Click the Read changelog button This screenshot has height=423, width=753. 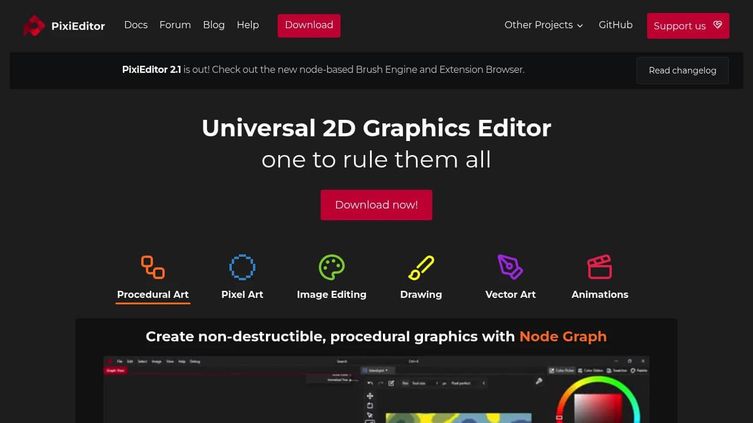coord(682,70)
